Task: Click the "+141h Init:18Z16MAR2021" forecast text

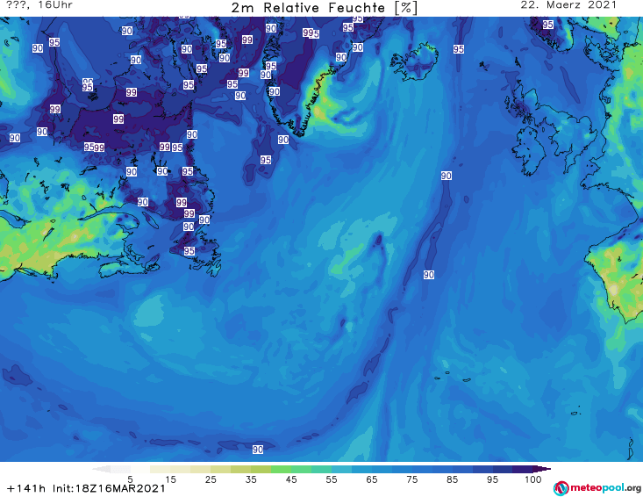Action: coord(86,488)
